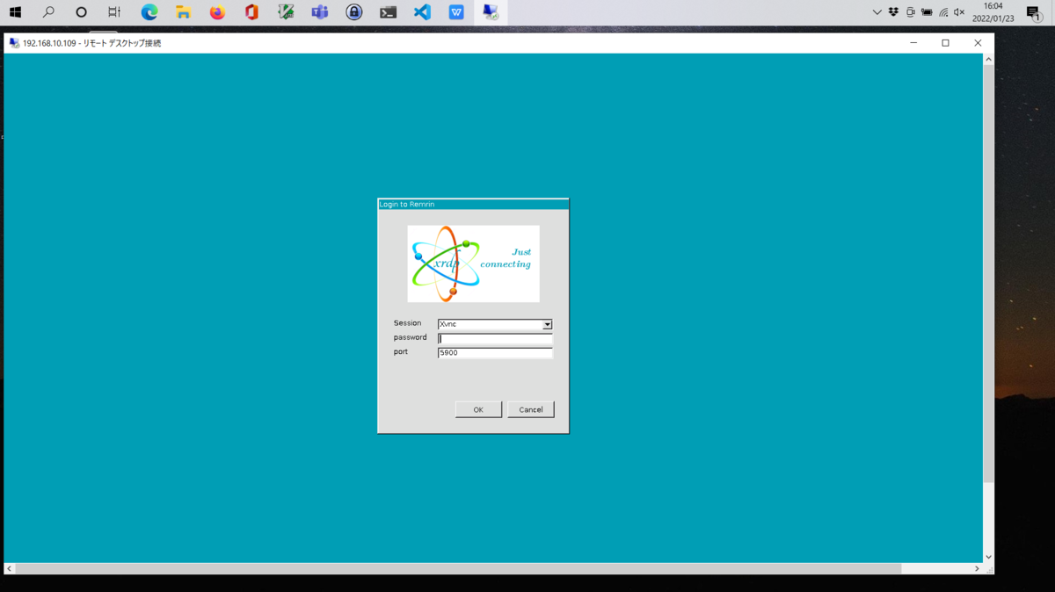Launch Microsoft Edge from taskbar
Screen dimensions: 1055x592
149,12
